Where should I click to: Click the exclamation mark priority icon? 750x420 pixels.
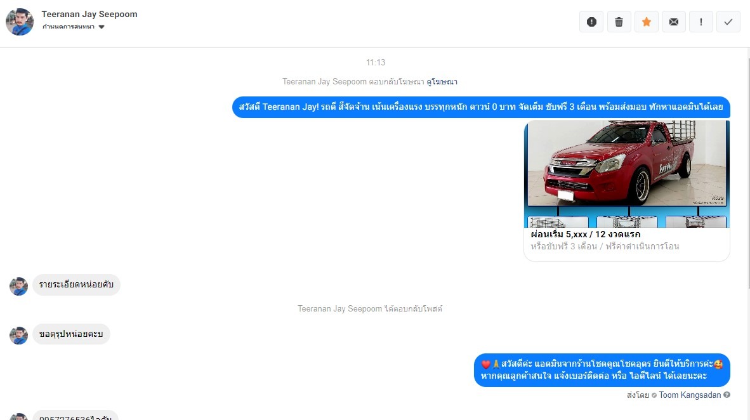701,22
